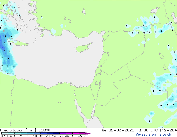Select the 0.5–1 mm legend color box

pyautogui.click(x=11, y=133)
